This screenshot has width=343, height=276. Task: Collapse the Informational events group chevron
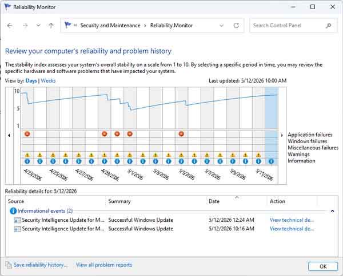332,211
